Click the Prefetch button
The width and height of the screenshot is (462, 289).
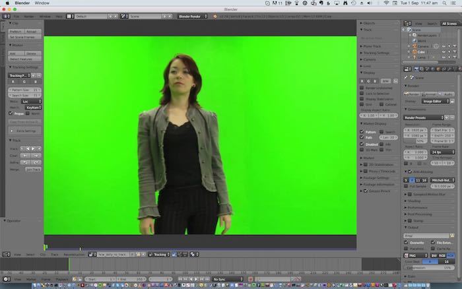point(16,31)
